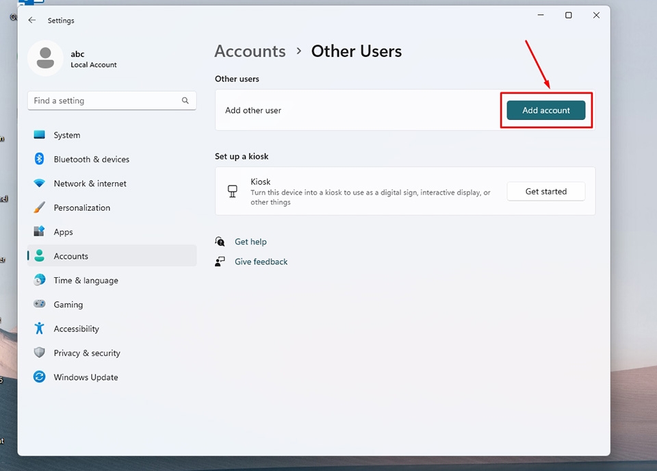The height and width of the screenshot is (471, 657).
Task: Click the Kiosk description text
Action: pyautogui.click(x=370, y=197)
